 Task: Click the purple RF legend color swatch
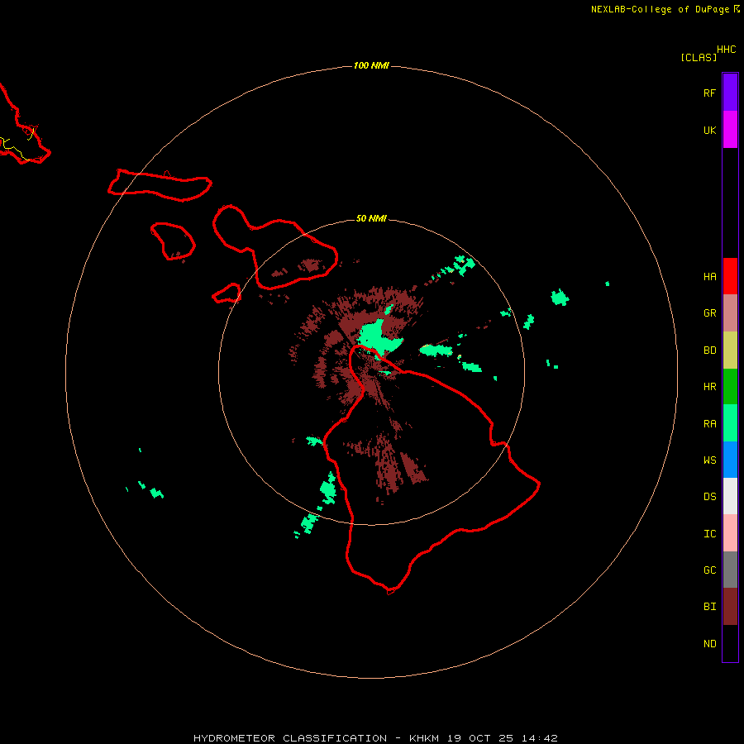[730, 92]
